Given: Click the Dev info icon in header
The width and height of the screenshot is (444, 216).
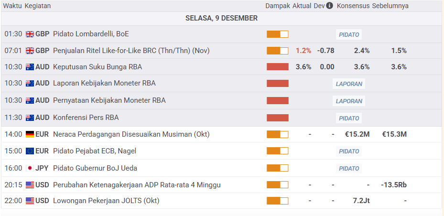Looking at the screenshot, I should pyautogui.click(x=330, y=6).
